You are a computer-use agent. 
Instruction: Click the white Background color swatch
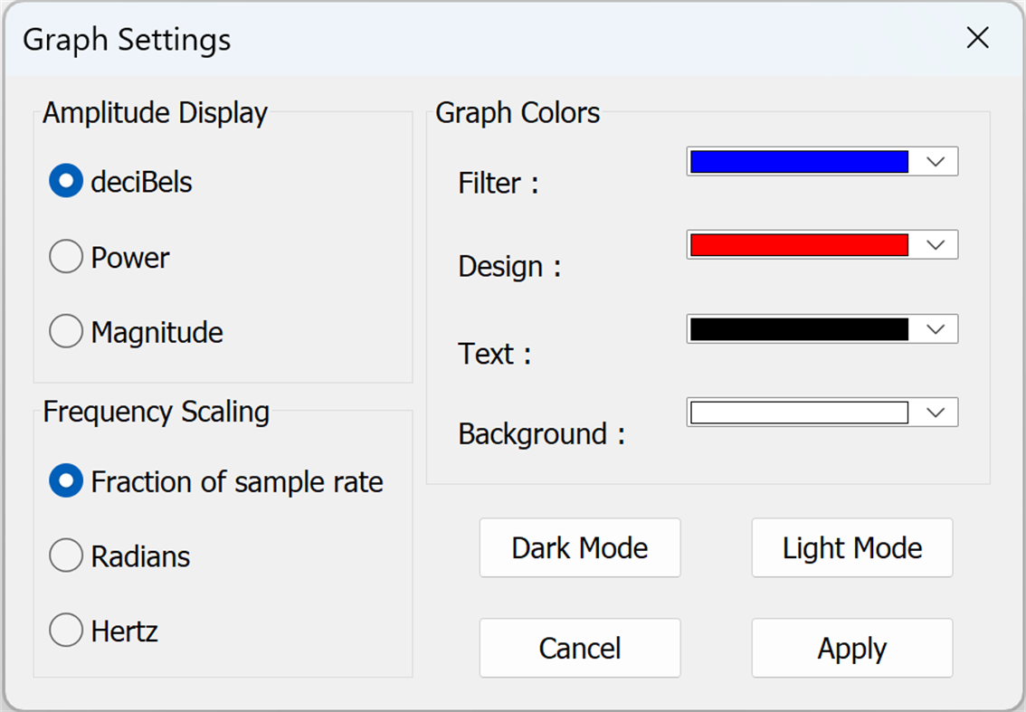[x=799, y=413]
